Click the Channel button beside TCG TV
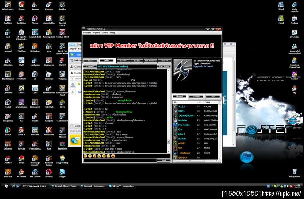 point(90,66)
